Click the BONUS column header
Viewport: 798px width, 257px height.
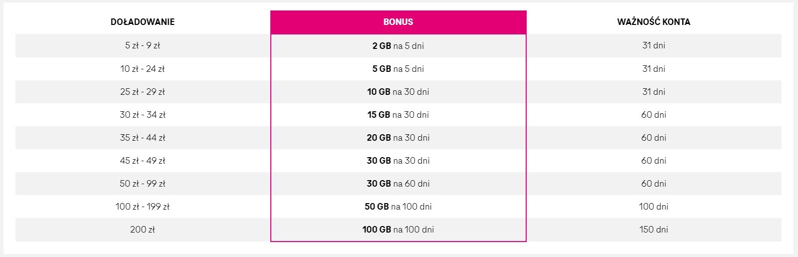click(398, 22)
